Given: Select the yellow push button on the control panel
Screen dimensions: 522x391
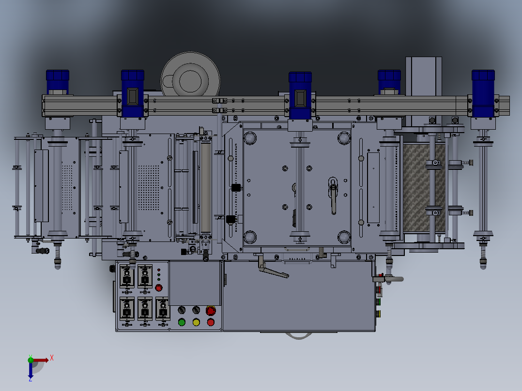Looking at the screenshot, I should 196,322.
